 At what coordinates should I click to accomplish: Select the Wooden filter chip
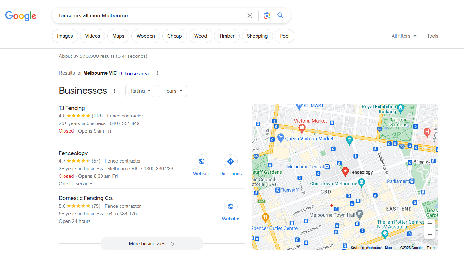[145, 36]
